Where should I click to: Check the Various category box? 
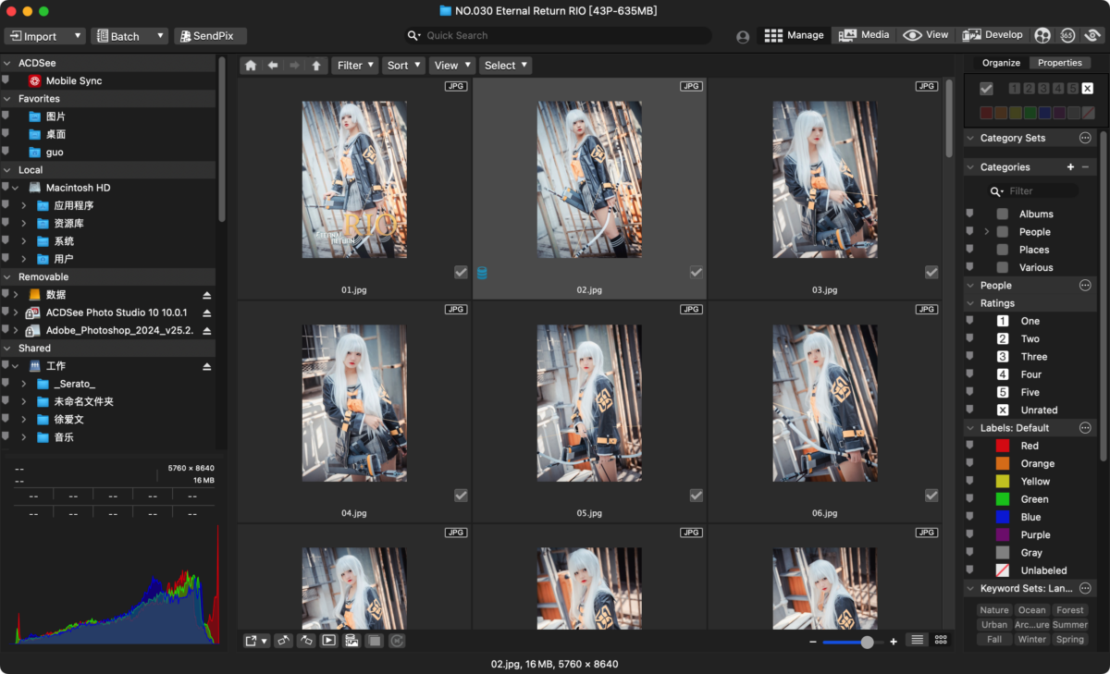click(1003, 267)
